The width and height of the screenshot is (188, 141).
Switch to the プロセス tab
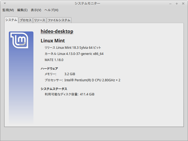click(26, 20)
